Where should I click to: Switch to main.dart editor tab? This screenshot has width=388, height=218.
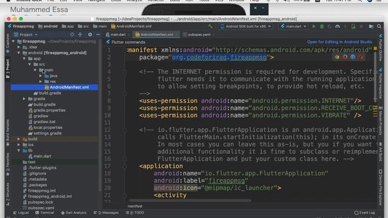coord(116,35)
